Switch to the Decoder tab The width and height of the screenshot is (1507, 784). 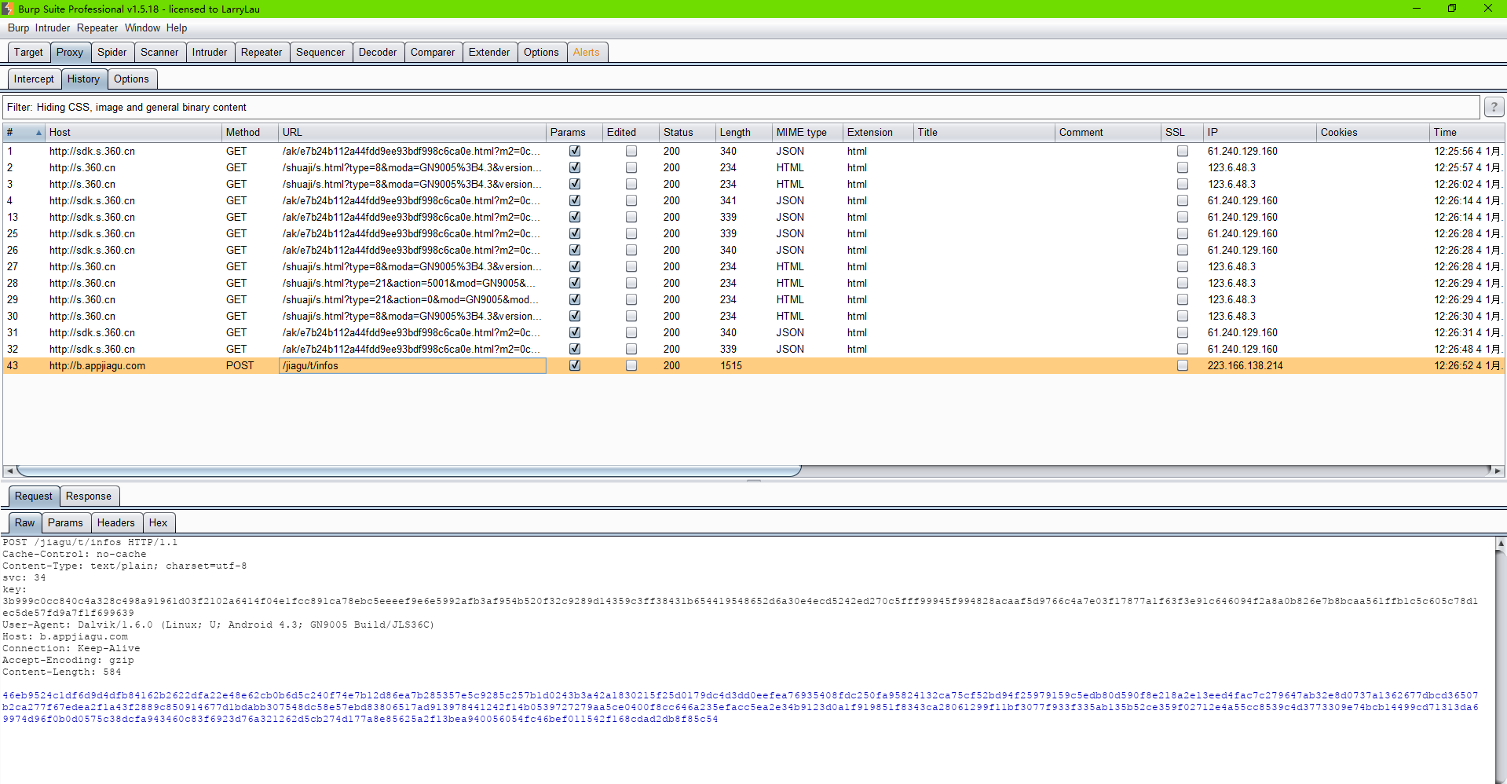(x=378, y=52)
